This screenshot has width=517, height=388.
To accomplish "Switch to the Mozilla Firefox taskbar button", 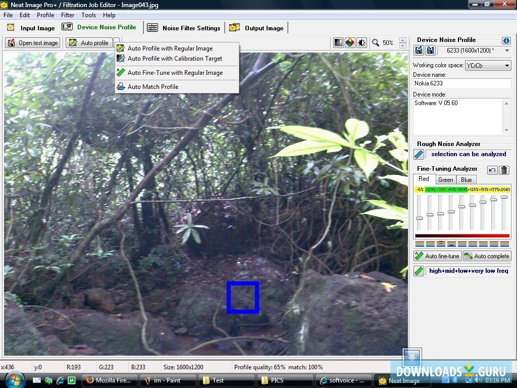I will 109,380.
